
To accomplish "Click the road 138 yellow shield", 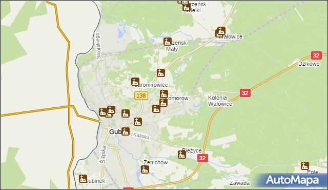I will pyautogui.click(x=141, y=96).
